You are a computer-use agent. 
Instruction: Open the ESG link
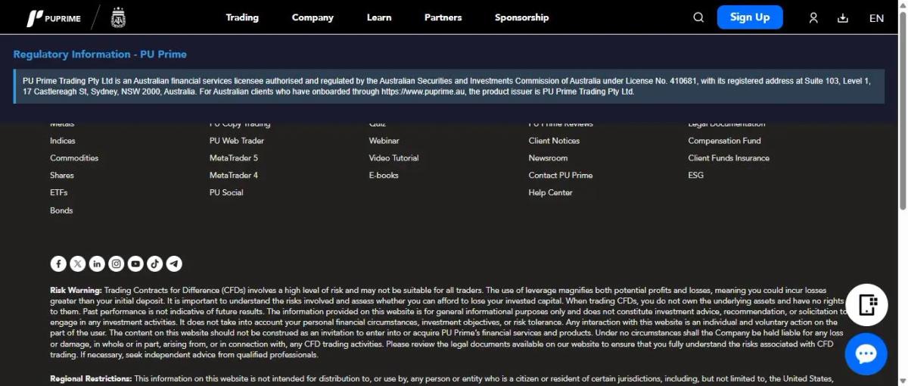click(x=695, y=176)
